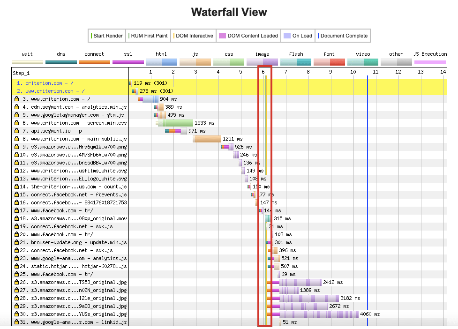The image size is (458, 329).
Task: Click the 275 ms (301) timing label
Action: click(157, 91)
